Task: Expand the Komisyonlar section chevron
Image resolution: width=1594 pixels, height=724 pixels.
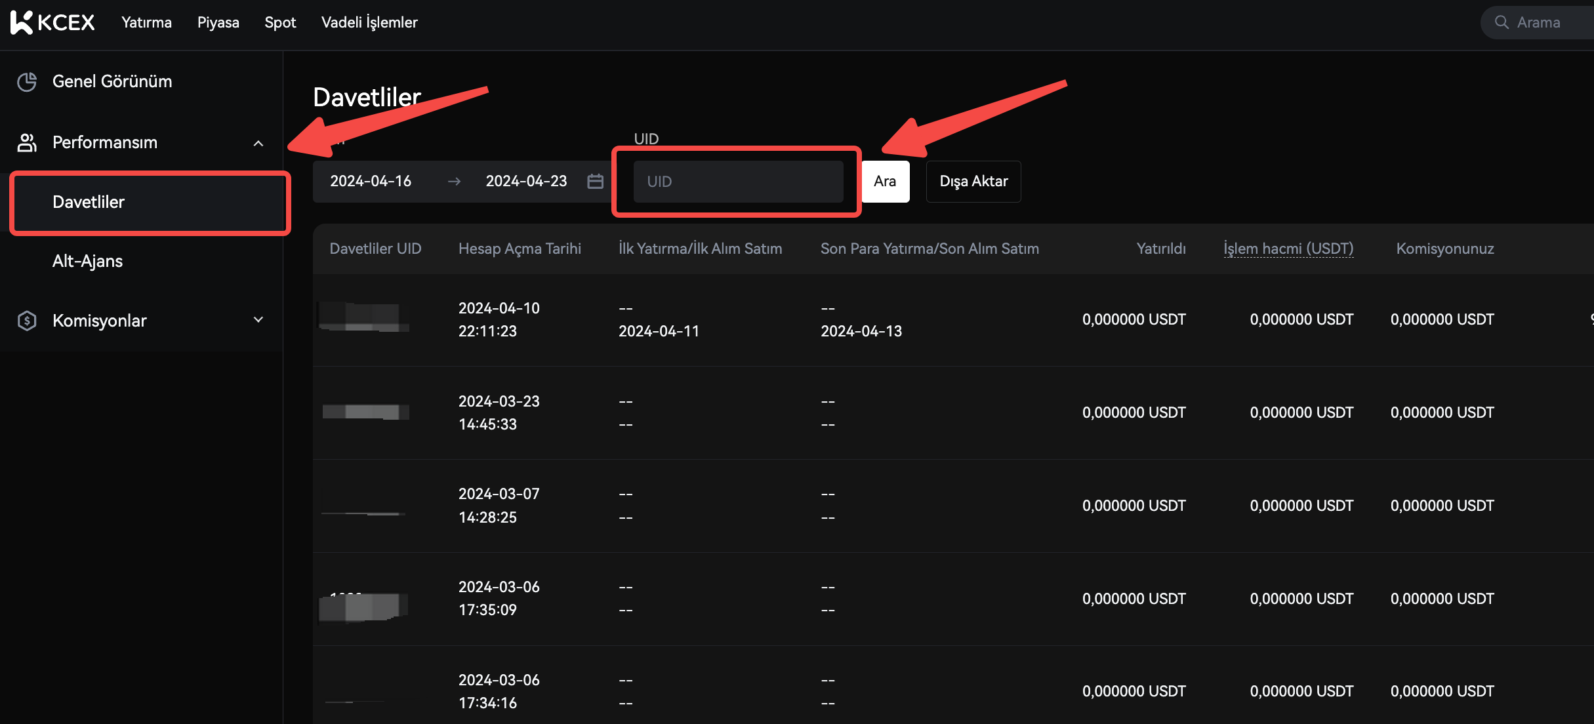Action: coord(258,320)
